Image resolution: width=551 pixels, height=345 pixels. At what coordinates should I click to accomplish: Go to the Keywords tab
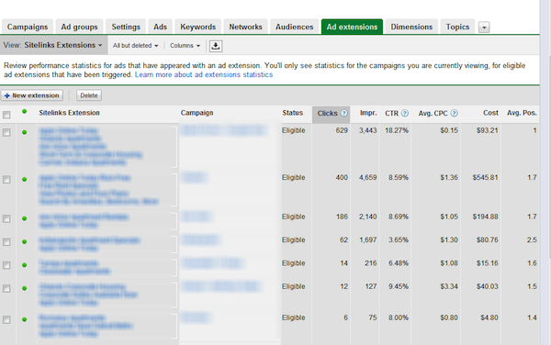click(197, 27)
